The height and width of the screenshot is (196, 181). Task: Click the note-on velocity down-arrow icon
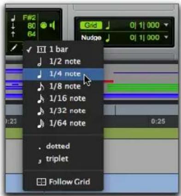point(13,26)
